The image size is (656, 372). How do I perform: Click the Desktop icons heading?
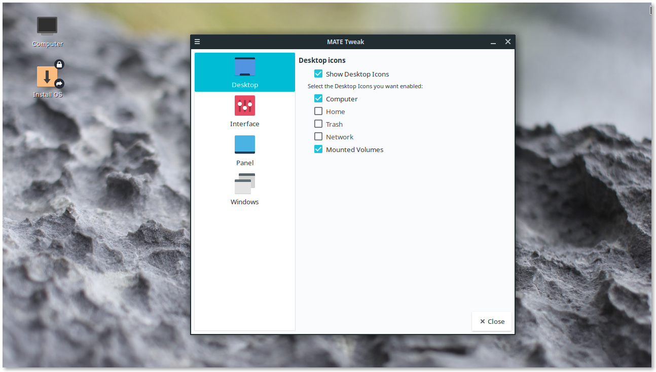point(322,60)
